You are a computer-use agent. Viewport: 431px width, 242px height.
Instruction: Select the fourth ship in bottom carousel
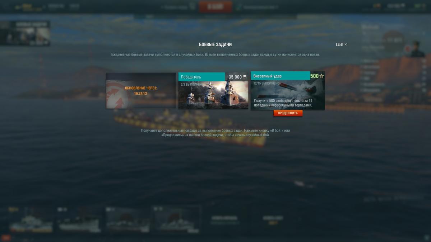176,219
